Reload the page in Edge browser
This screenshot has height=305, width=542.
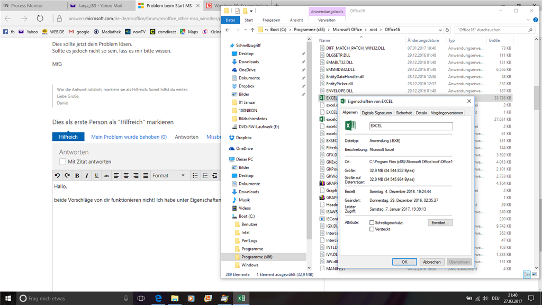click(x=40, y=19)
